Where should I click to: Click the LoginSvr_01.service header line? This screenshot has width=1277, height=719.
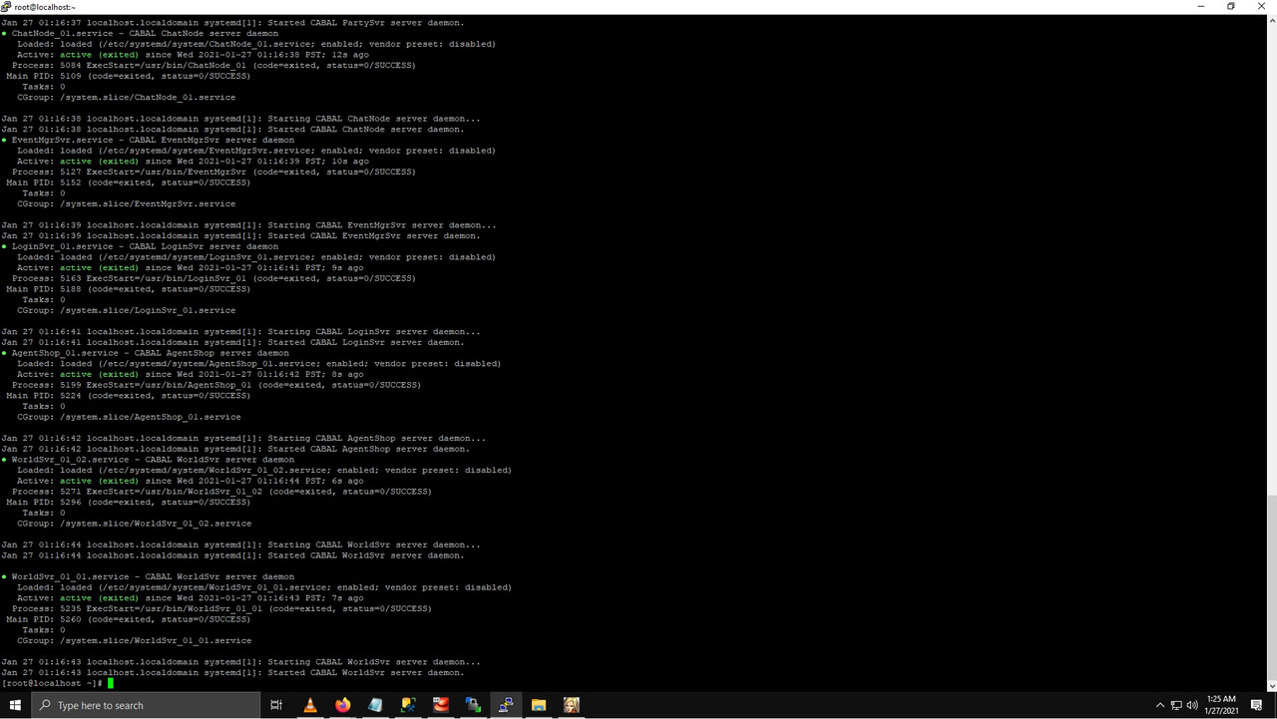click(140, 246)
